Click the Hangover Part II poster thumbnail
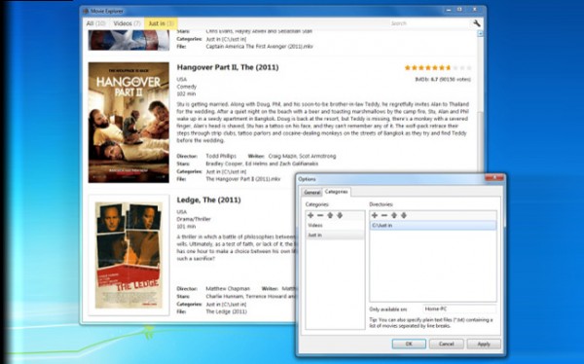The image size is (584, 364). (128, 123)
